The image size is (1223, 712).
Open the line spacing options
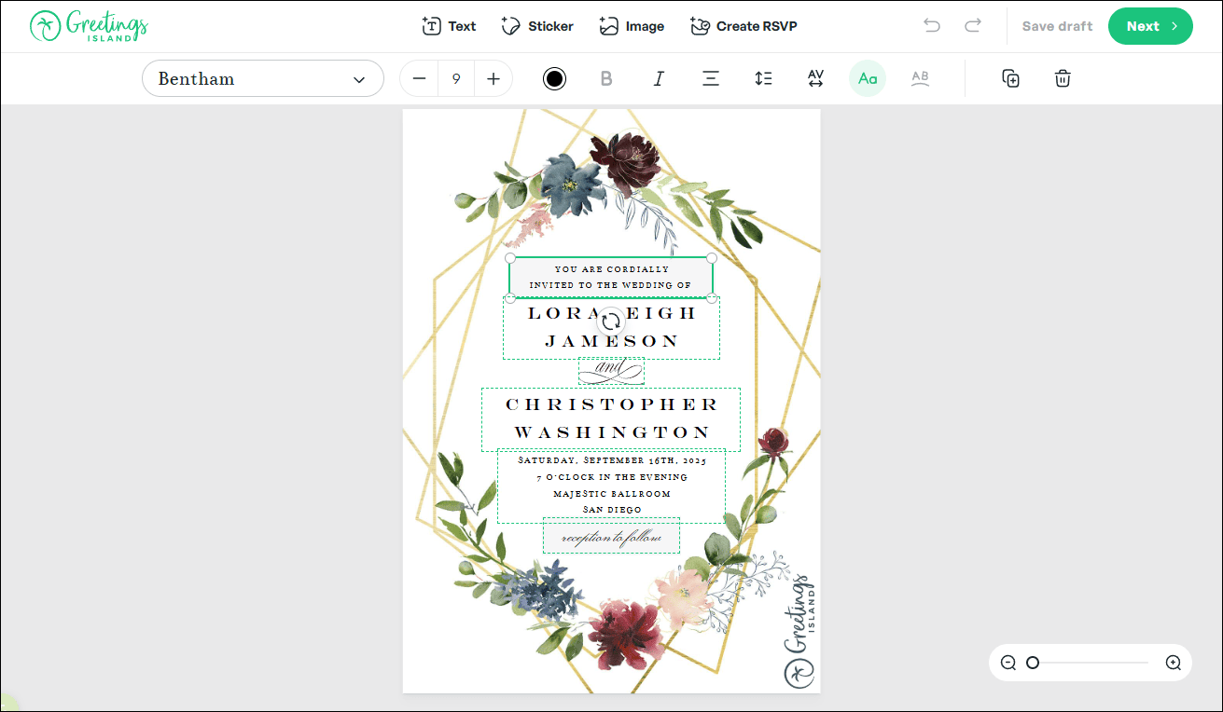763,78
